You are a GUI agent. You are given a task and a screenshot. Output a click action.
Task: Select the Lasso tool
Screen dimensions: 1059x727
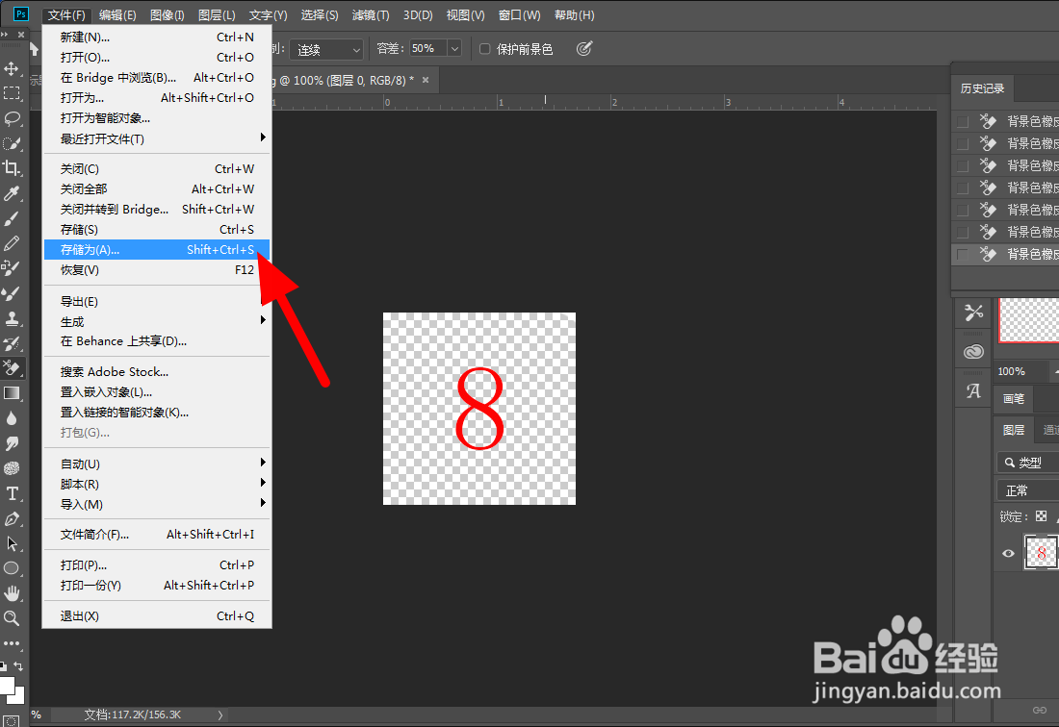point(12,118)
